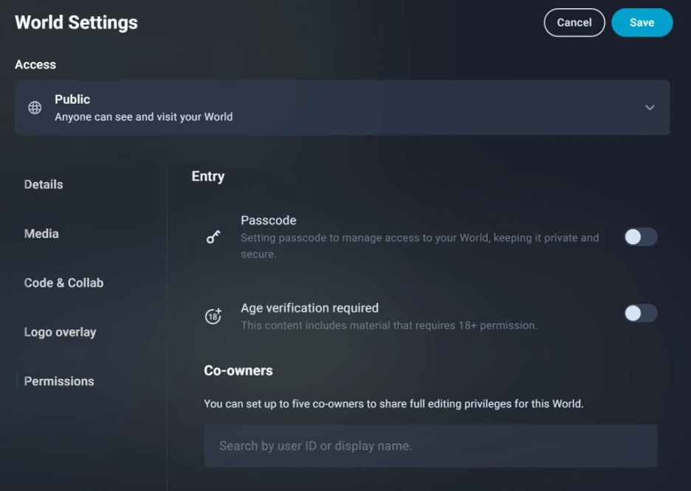The height and width of the screenshot is (491, 691).
Task: Click the co-owner search field
Action: tap(430, 446)
